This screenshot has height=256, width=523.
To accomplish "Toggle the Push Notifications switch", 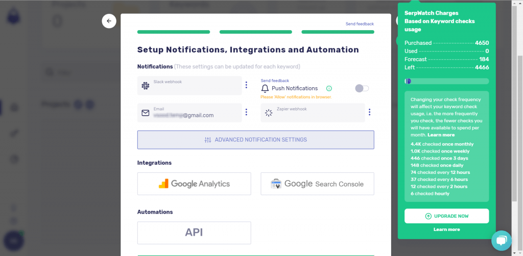I will (362, 88).
